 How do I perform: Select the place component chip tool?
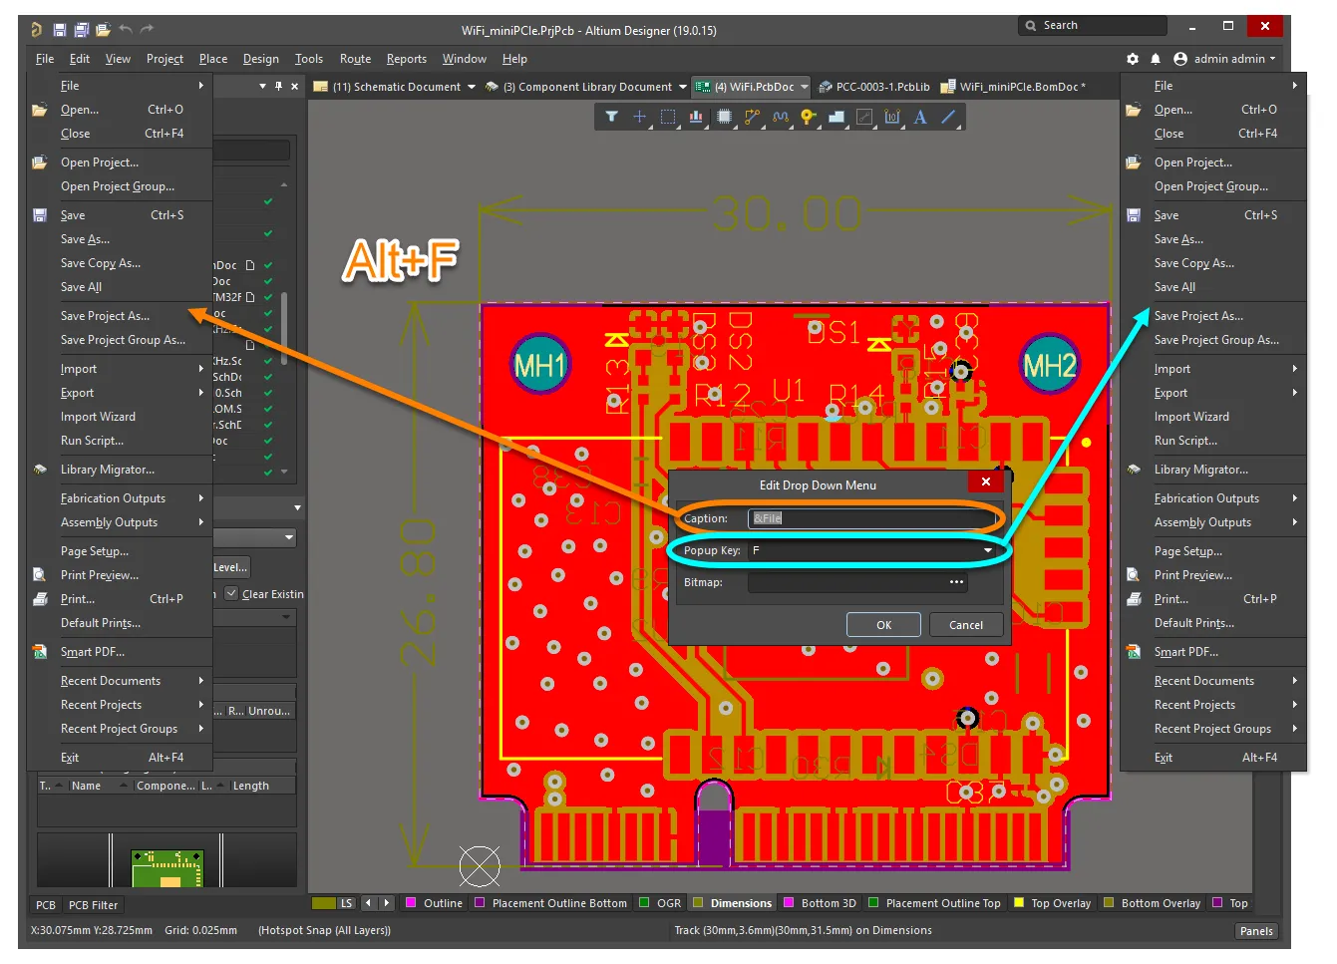coord(725,117)
